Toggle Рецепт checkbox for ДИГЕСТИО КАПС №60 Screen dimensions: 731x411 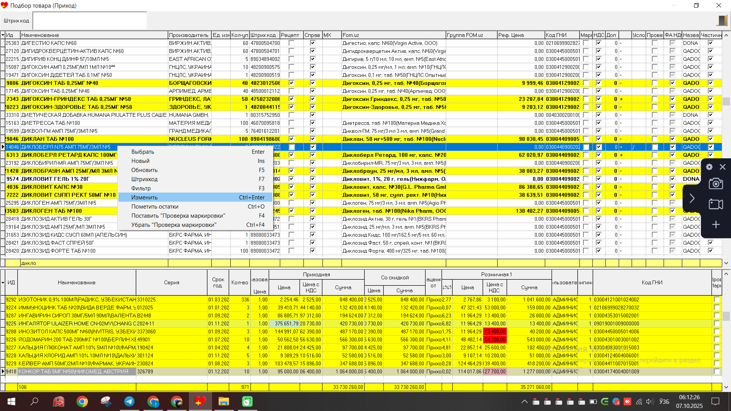pyautogui.click(x=291, y=43)
